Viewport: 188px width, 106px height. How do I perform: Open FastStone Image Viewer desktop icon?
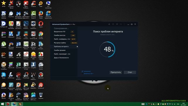pyautogui.click(x=19, y=86)
